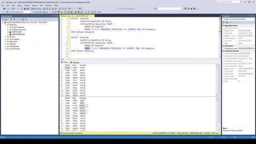Open the Edit menu
This screenshot has height=144, width=256.
point(8,6)
